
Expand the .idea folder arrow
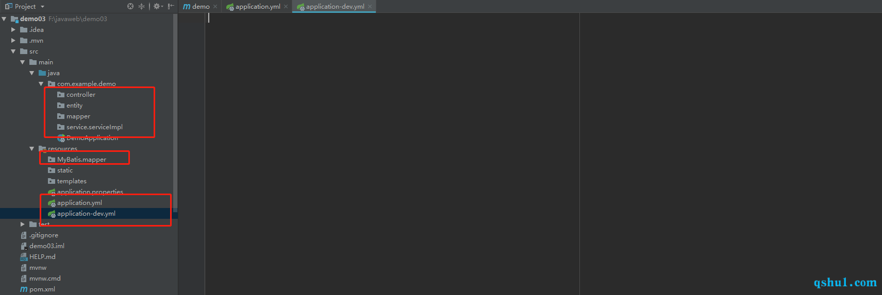pyautogui.click(x=13, y=30)
